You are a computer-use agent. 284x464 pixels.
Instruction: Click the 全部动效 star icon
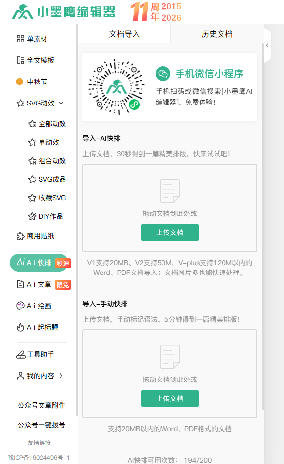pos(32,124)
